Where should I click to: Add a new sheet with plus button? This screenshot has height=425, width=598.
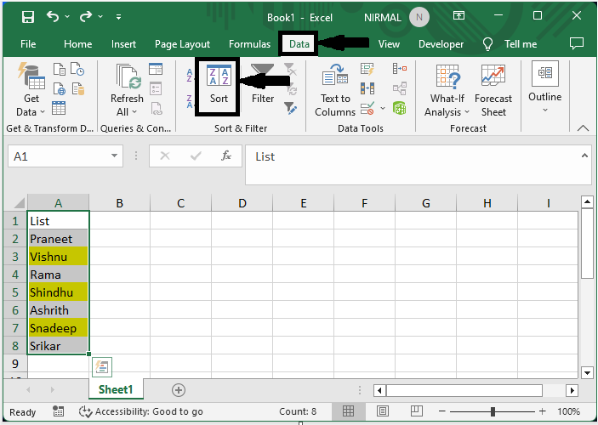pyautogui.click(x=179, y=390)
